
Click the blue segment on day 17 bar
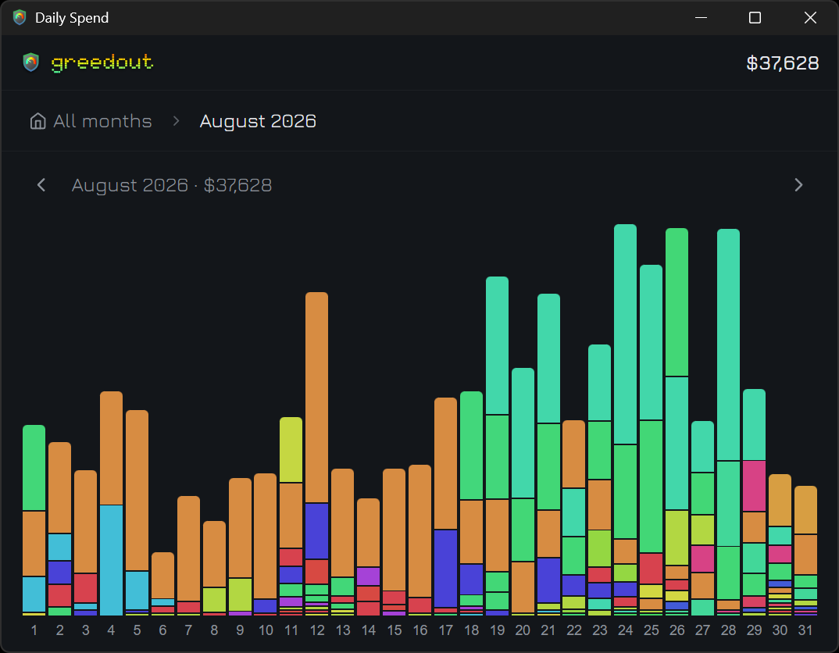[x=446, y=569]
